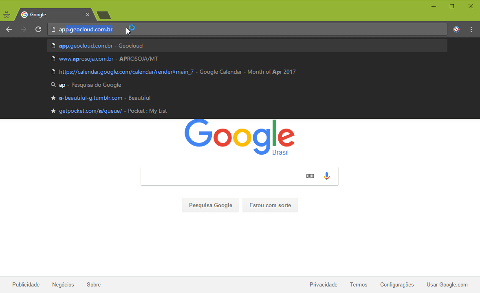Close the Google tab

(88, 15)
